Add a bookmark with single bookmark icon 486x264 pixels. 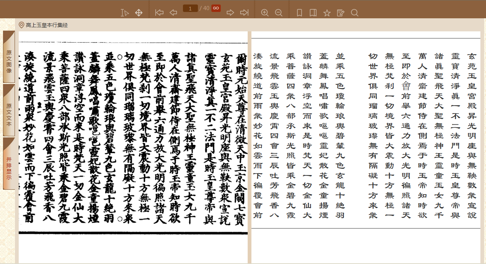(299, 13)
